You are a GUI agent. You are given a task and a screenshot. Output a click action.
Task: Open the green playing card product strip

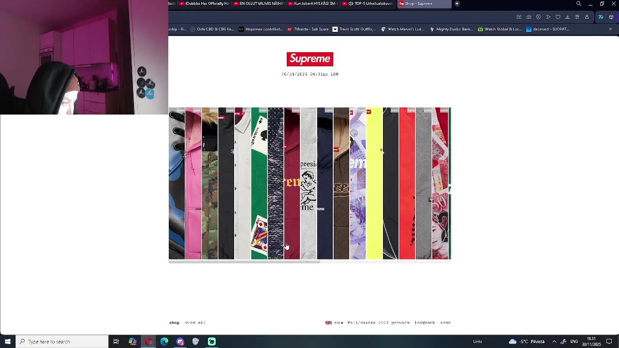point(259,183)
